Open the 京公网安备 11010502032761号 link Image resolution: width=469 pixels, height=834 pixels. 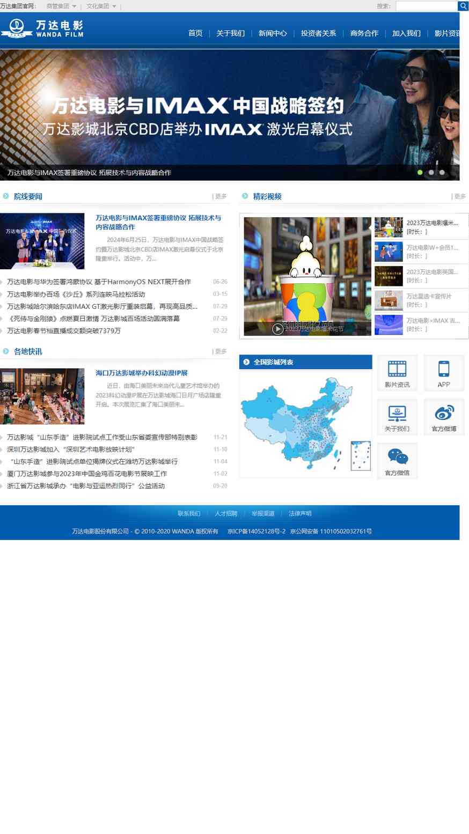pos(331,531)
